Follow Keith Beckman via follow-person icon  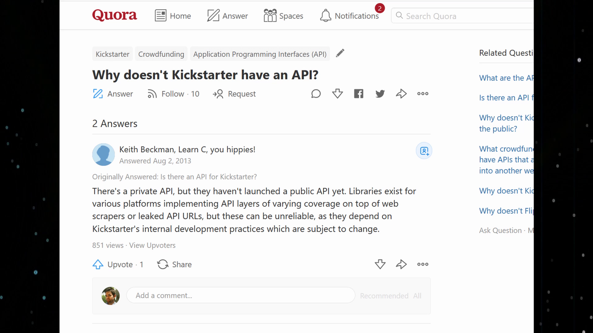point(424,151)
